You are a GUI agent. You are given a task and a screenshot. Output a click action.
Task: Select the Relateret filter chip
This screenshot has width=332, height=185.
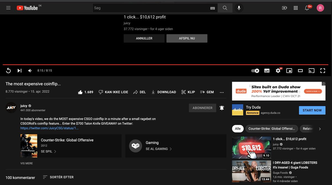pos(307,129)
